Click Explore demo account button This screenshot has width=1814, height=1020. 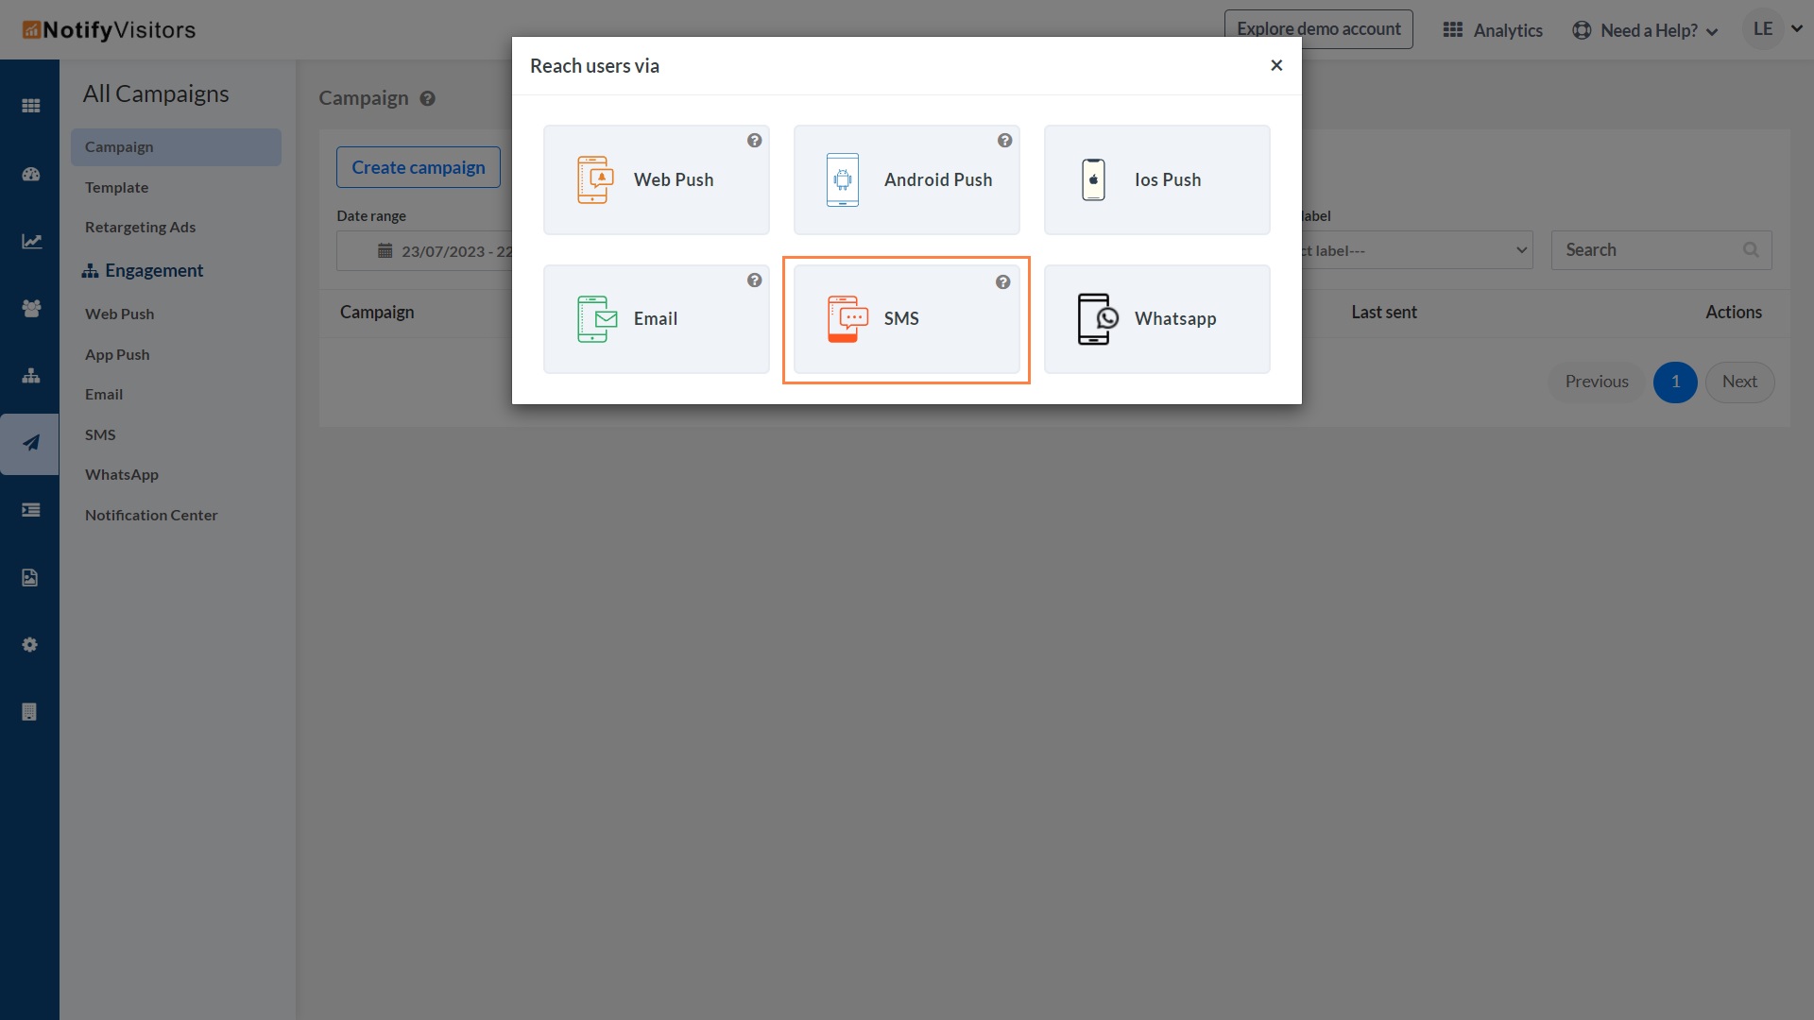pyautogui.click(x=1319, y=29)
